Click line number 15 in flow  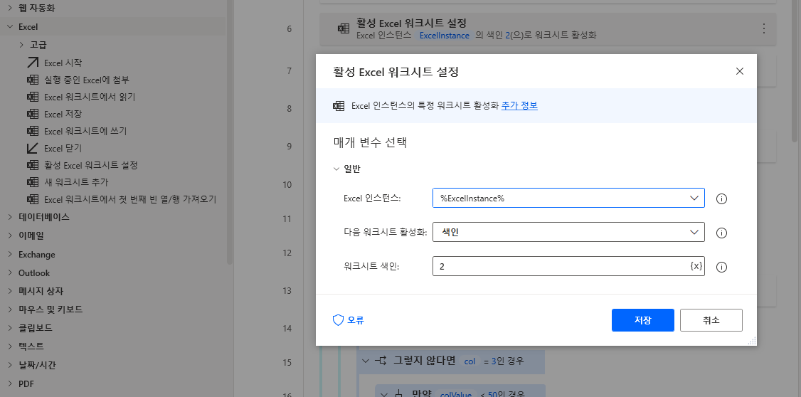click(x=287, y=363)
